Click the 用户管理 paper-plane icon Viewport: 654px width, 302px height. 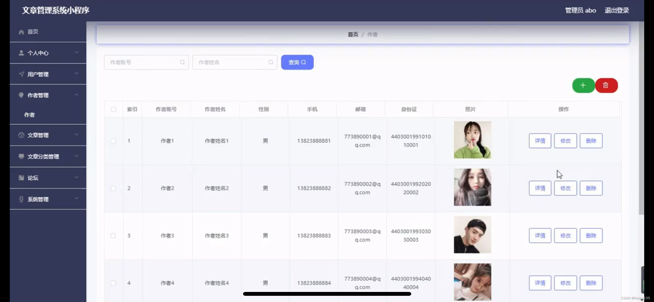pos(21,74)
